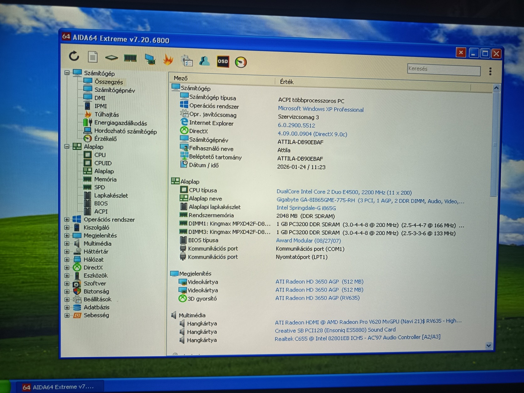The height and width of the screenshot is (393, 524).
Task: Click the vertical scrollbar up arrow
Action: click(x=496, y=88)
